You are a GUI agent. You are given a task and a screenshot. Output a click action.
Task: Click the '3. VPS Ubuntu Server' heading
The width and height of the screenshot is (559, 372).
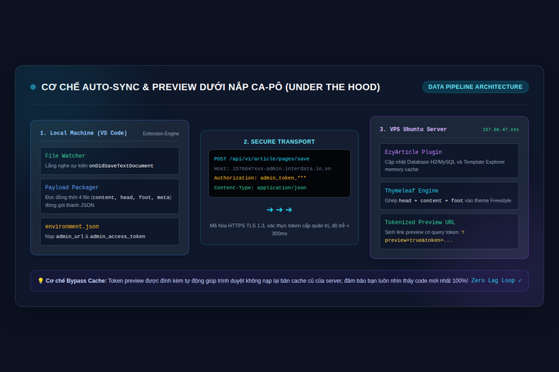tap(413, 129)
